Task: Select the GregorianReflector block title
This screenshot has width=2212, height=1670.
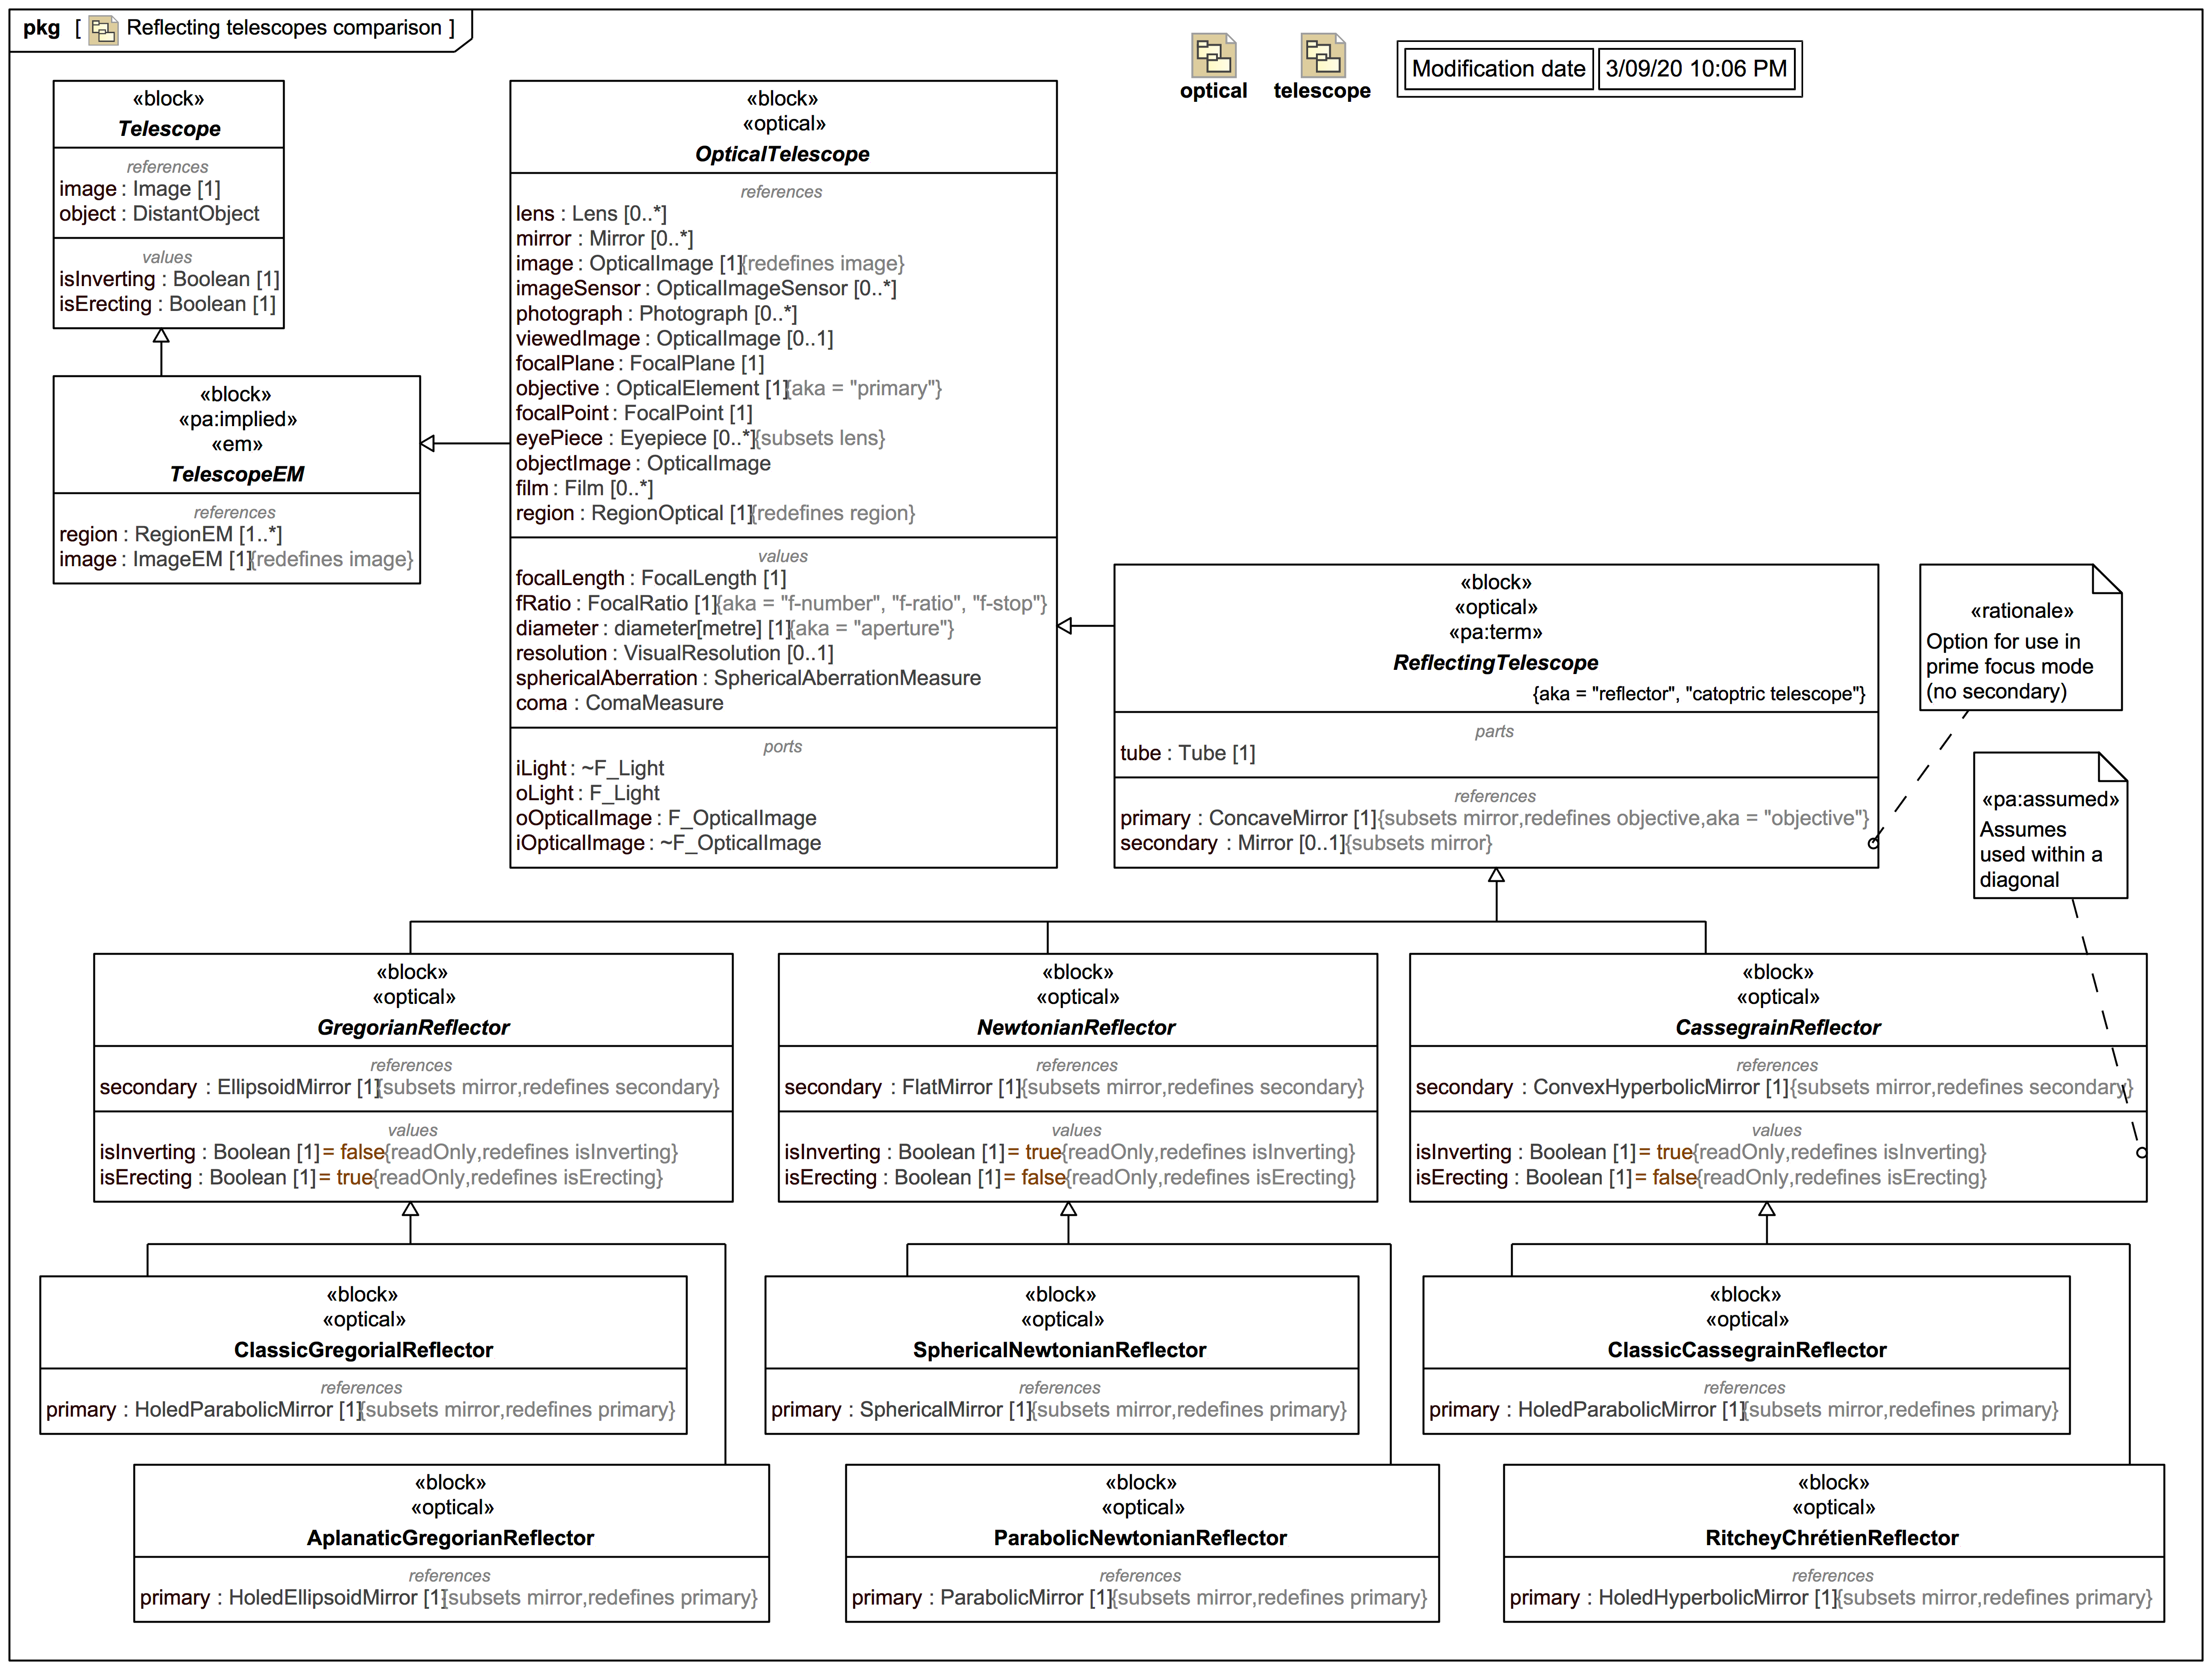Action: click(x=413, y=1028)
